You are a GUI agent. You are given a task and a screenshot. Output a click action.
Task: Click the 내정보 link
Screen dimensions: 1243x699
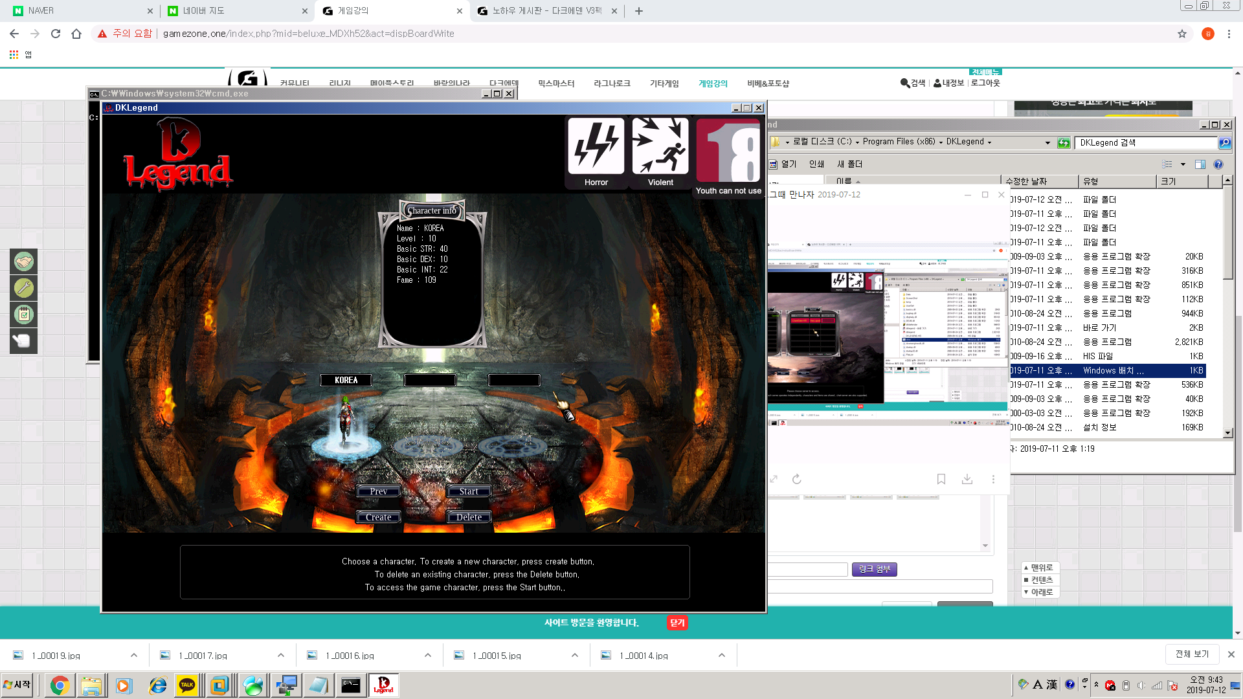pos(949,83)
